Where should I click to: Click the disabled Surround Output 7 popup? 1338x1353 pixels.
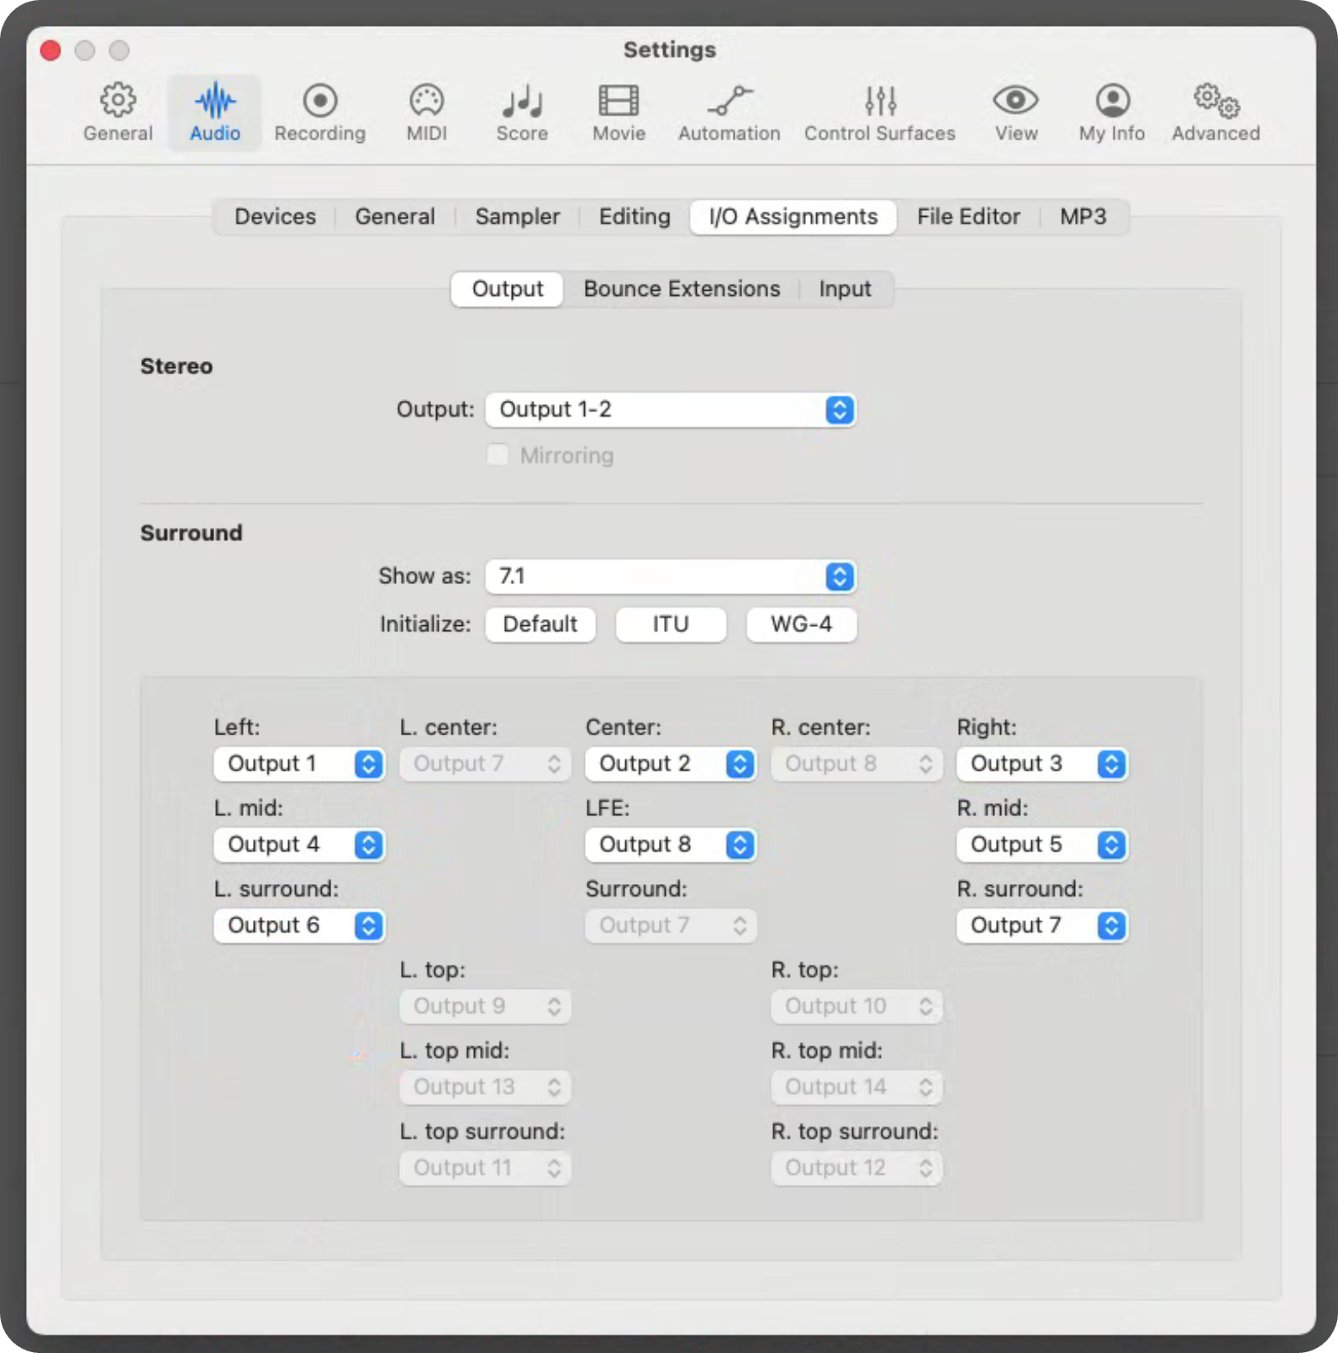(x=671, y=925)
